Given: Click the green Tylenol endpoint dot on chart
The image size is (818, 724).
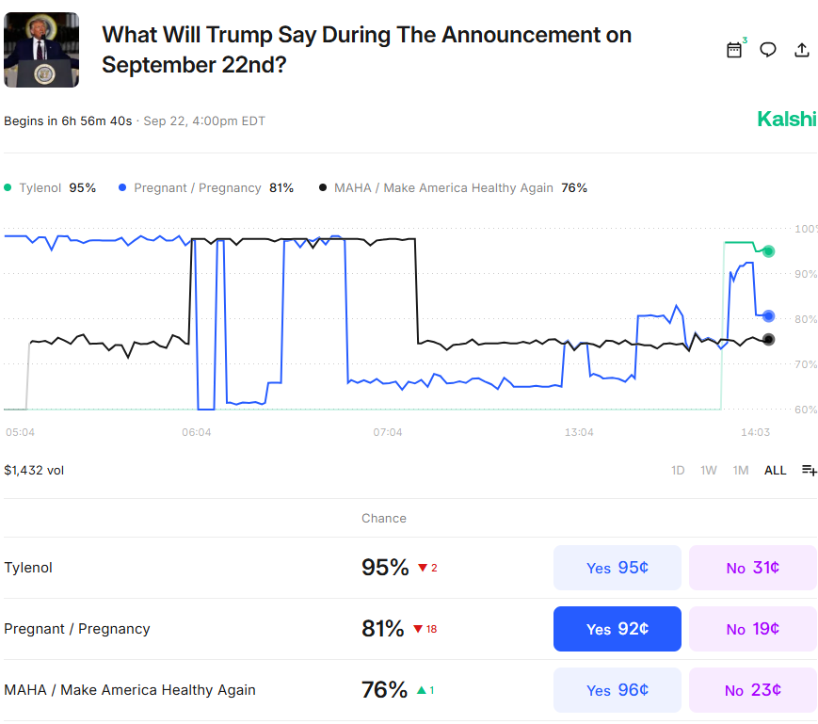Looking at the screenshot, I should [768, 251].
